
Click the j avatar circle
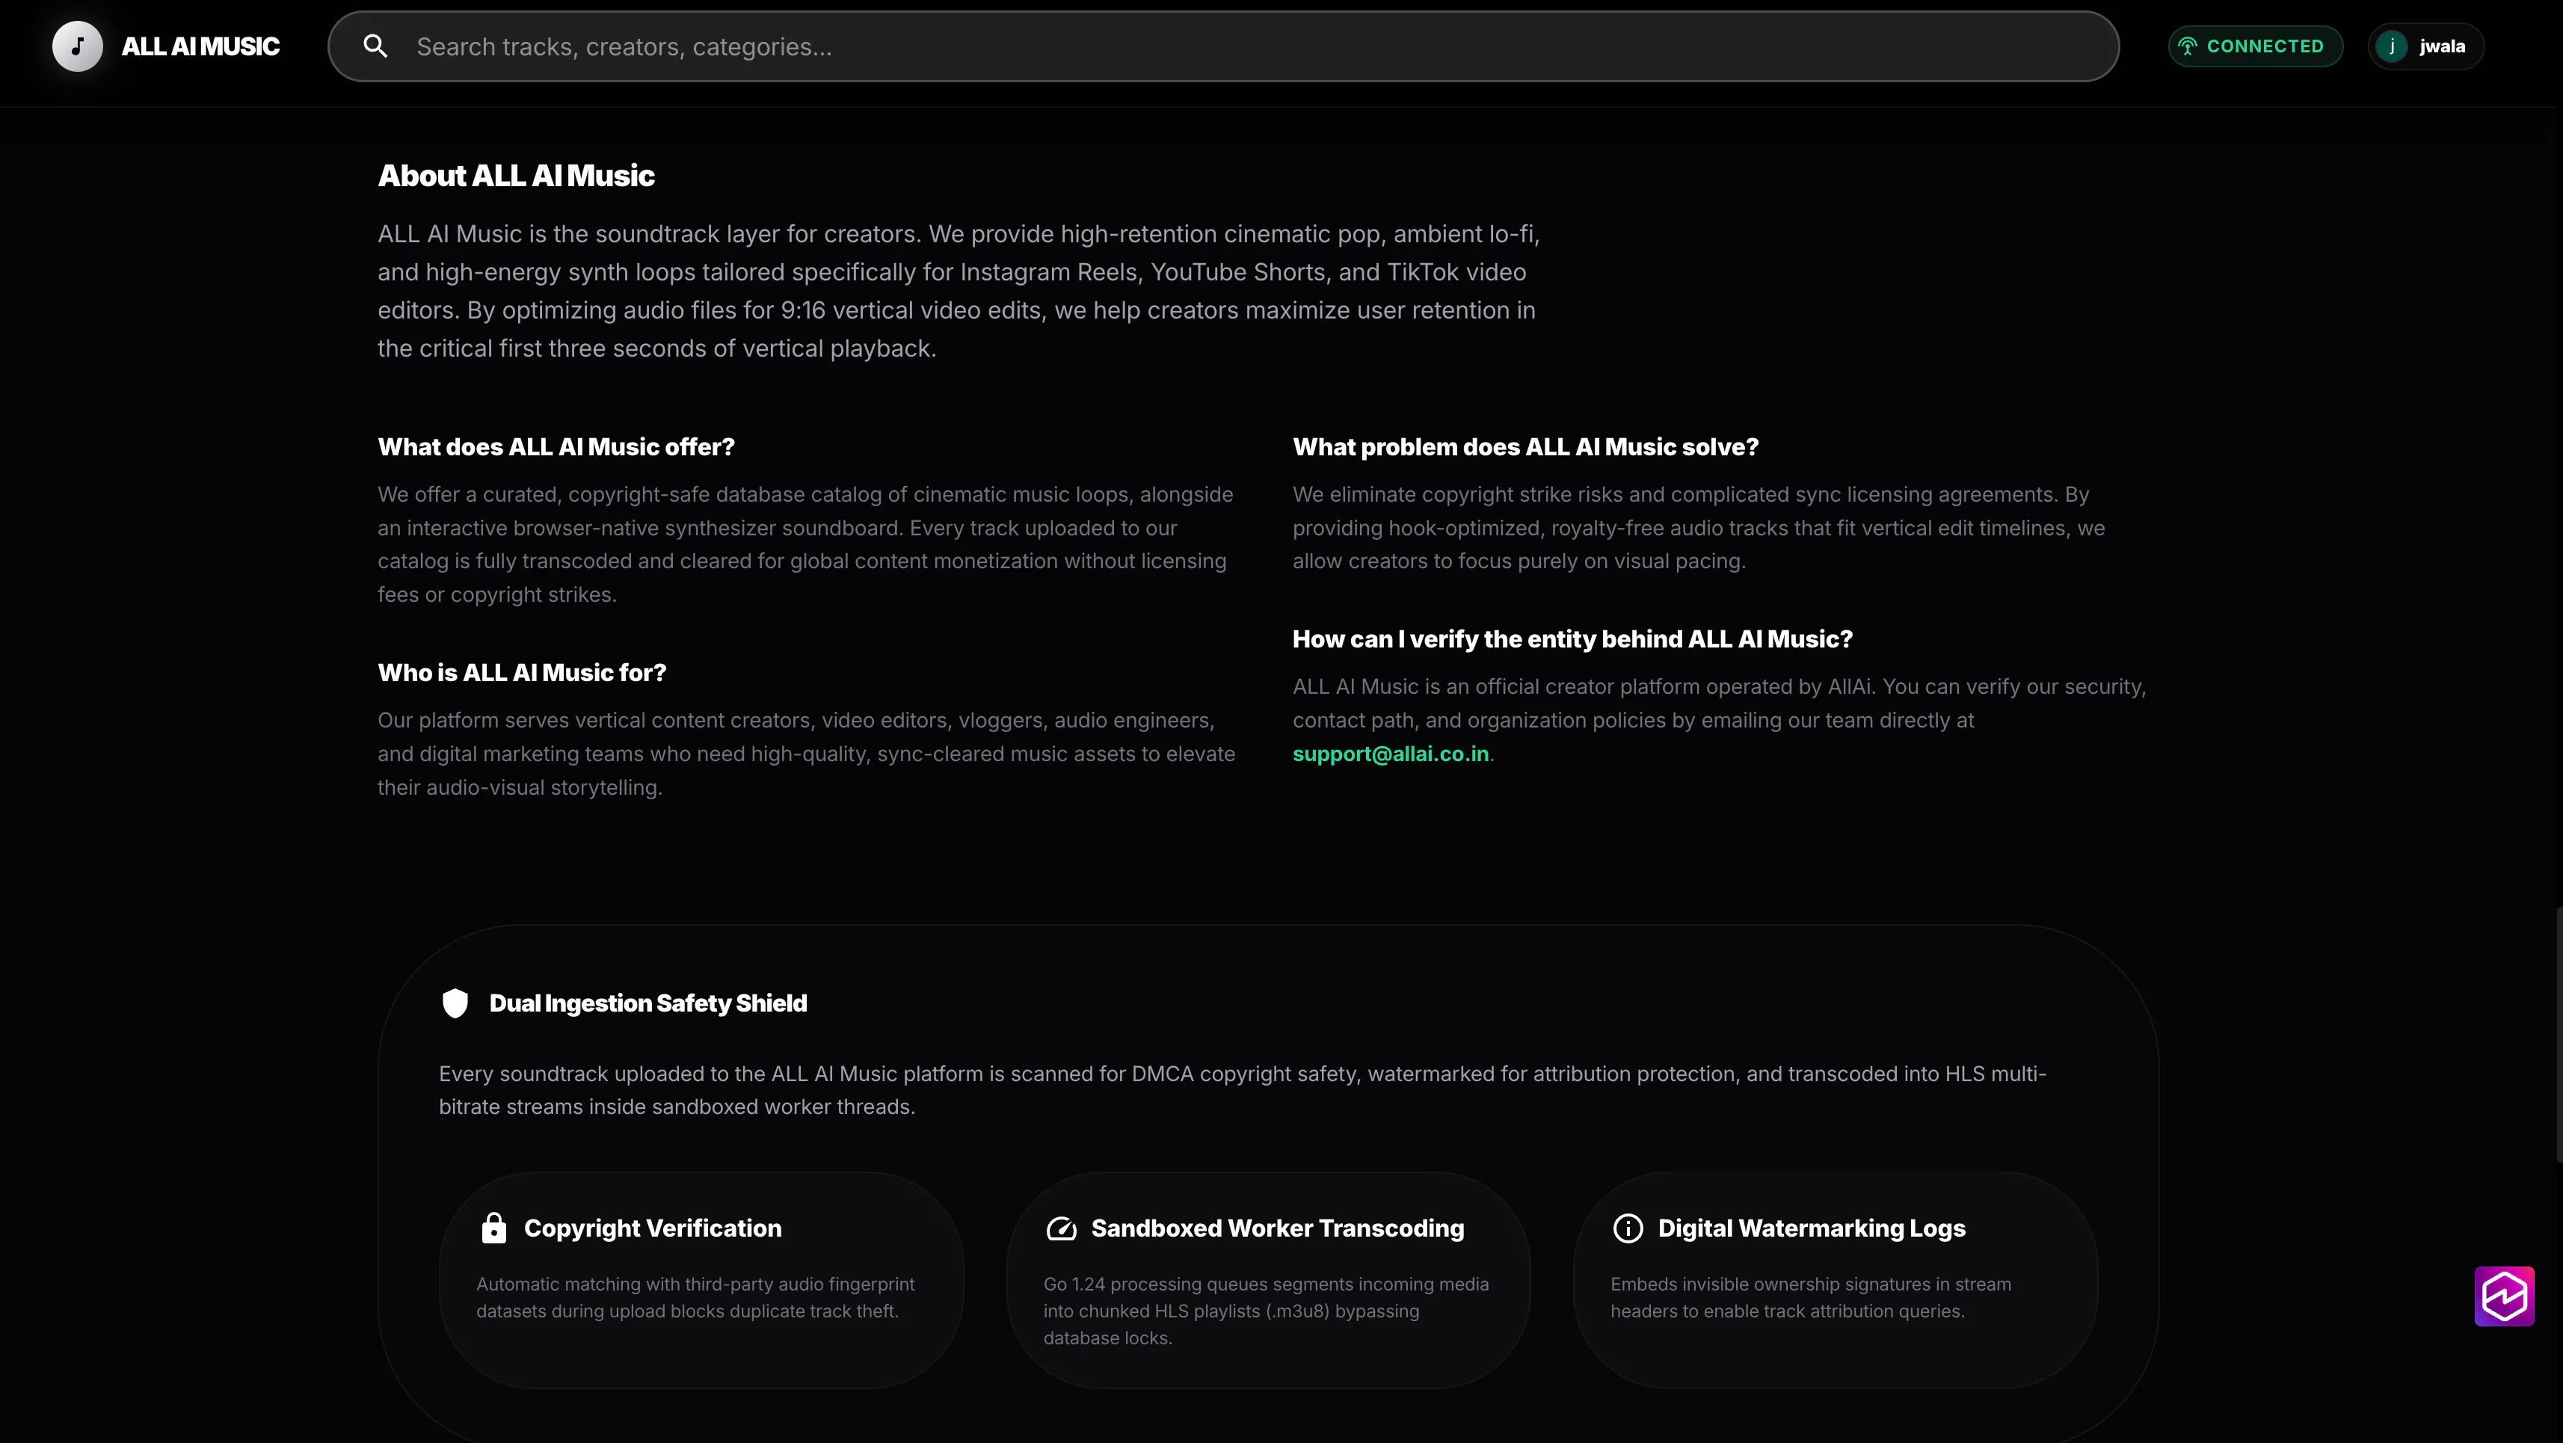click(2392, 46)
